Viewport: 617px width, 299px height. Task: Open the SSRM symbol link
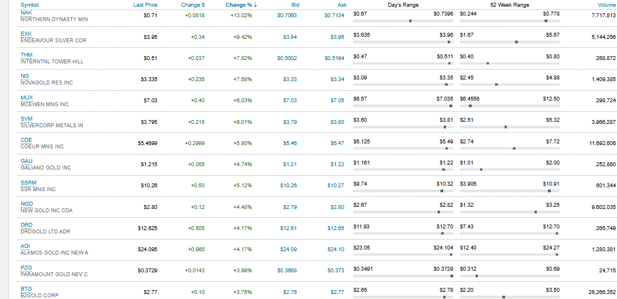coord(28,183)
